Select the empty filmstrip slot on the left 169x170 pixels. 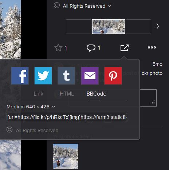(79, 27)
